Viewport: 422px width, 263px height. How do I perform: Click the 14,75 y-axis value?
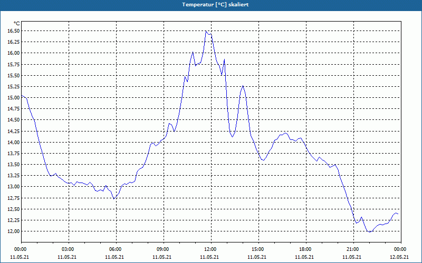pos(14,109)
